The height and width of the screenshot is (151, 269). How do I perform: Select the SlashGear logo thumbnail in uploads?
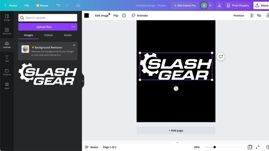(x=48, y=74)
